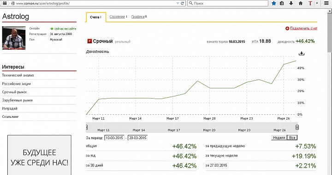
Task: Click начало торгов 10.03.2015 date
Action: (237, 41)
